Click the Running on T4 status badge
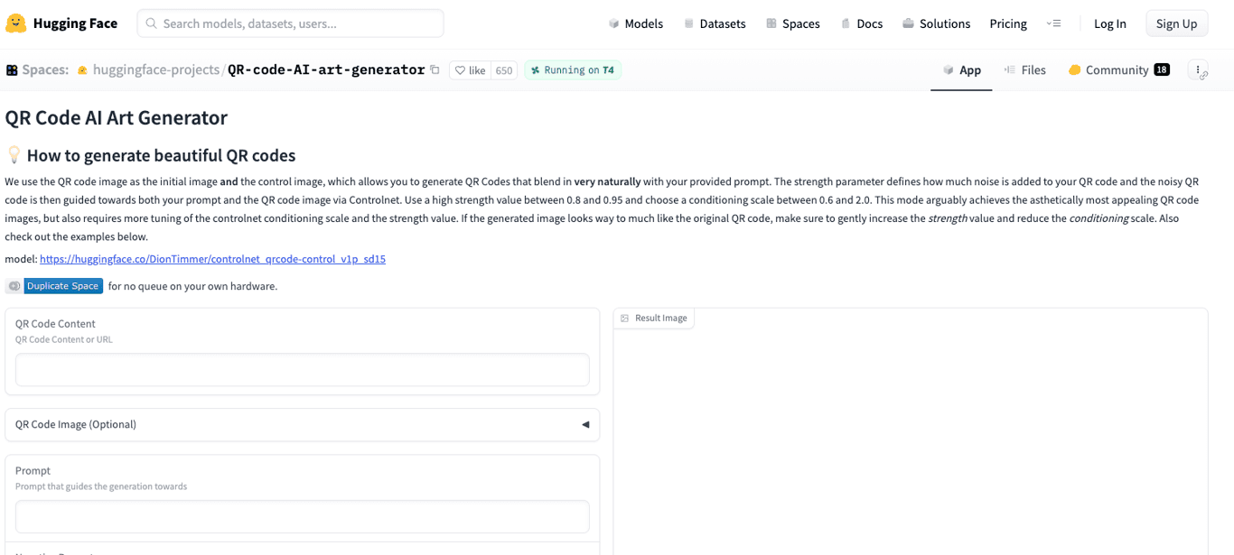Viewport: 1234px width, 555px height. pos(572,69)
